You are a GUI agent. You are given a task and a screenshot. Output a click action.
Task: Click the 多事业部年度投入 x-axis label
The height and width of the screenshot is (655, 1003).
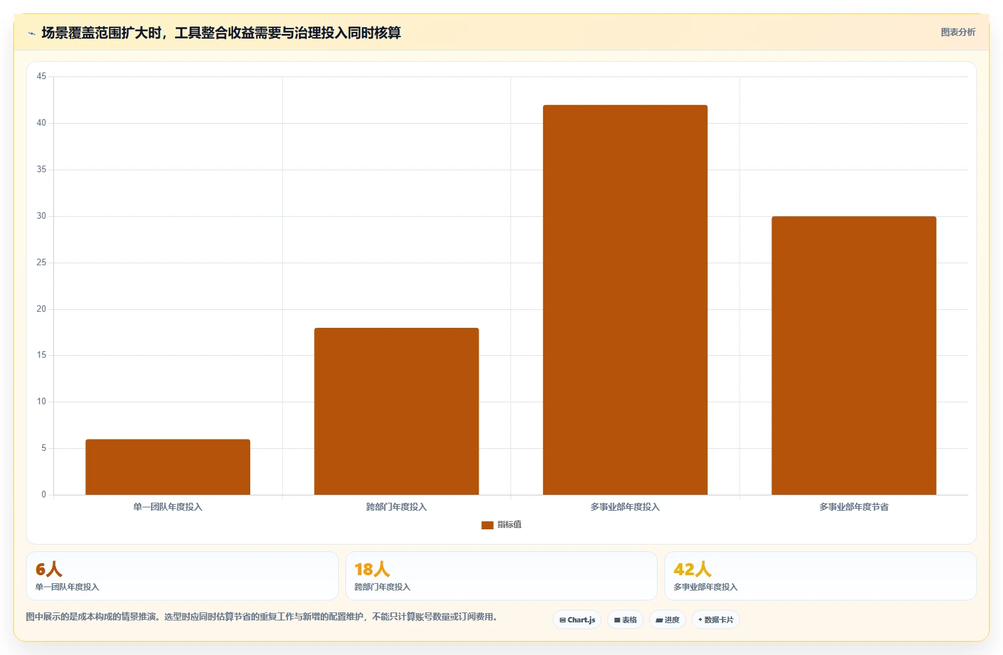coord(625,507)
